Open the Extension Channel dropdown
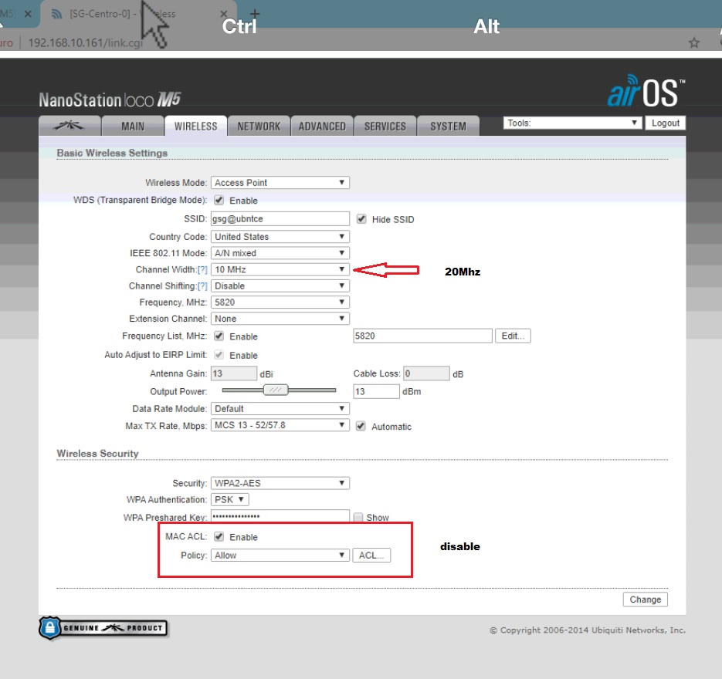The width and height of the screenshot is (722, 679). click(x=280, y=319)
